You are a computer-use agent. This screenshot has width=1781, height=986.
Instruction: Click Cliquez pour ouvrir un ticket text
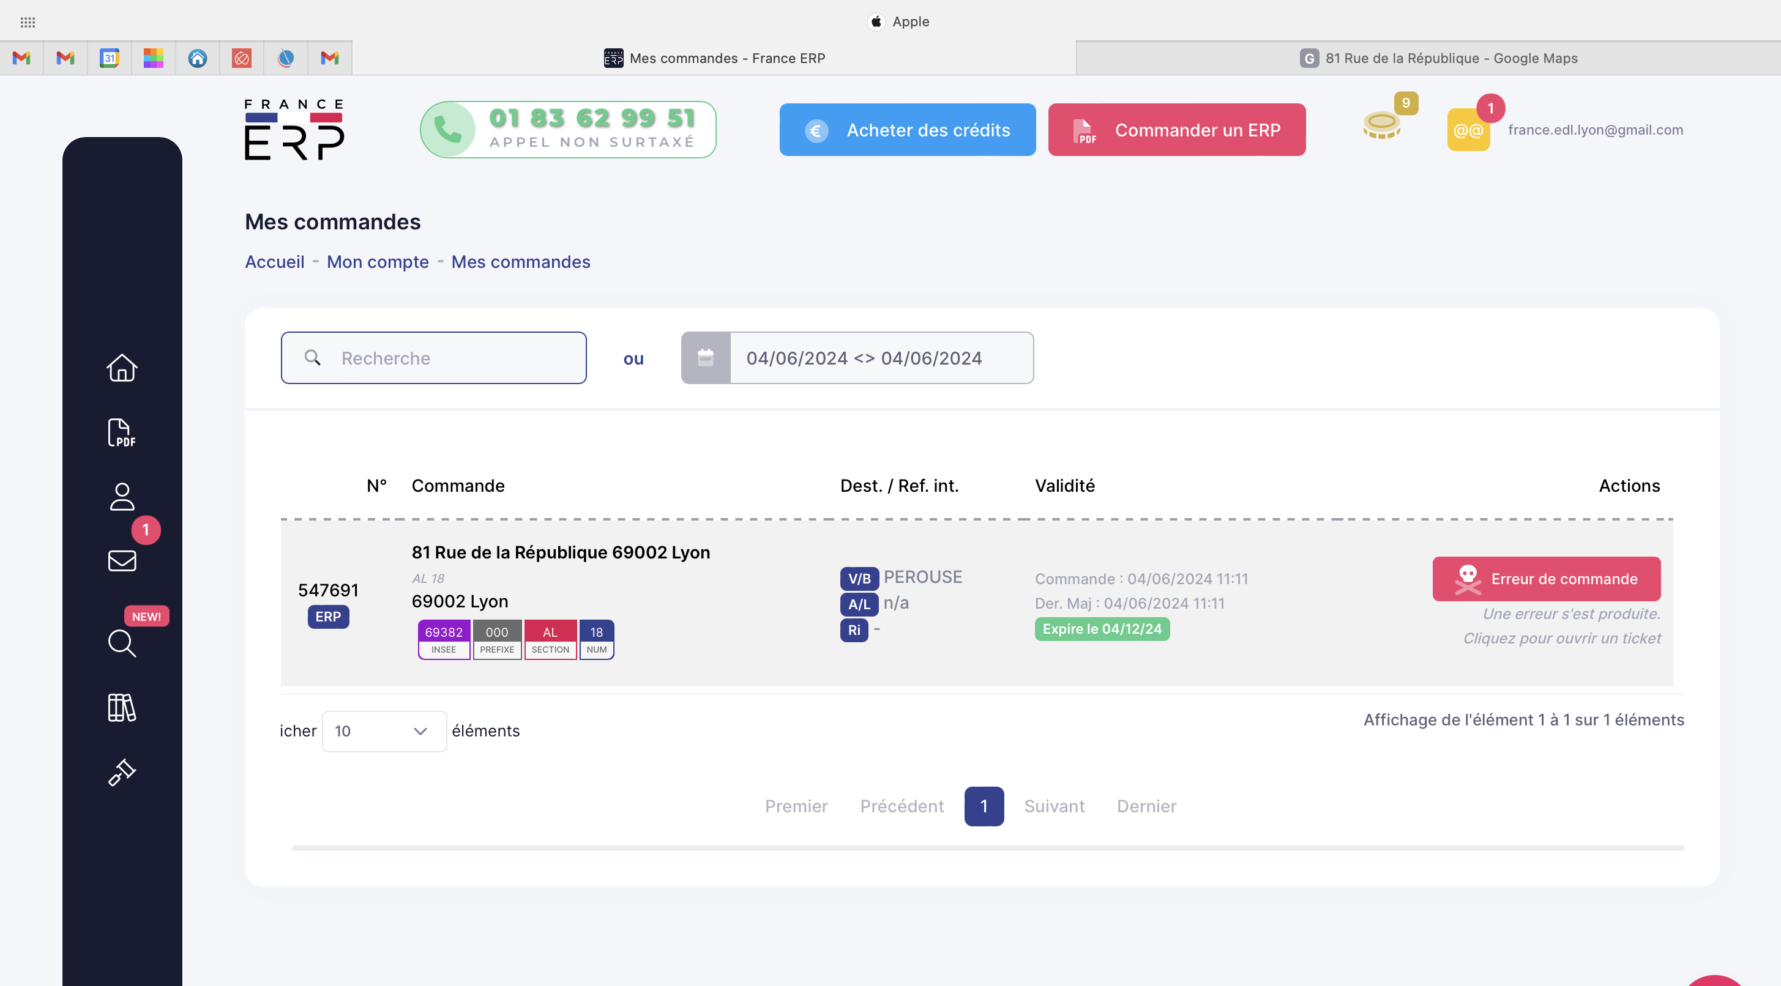(x=1562, y=638)
